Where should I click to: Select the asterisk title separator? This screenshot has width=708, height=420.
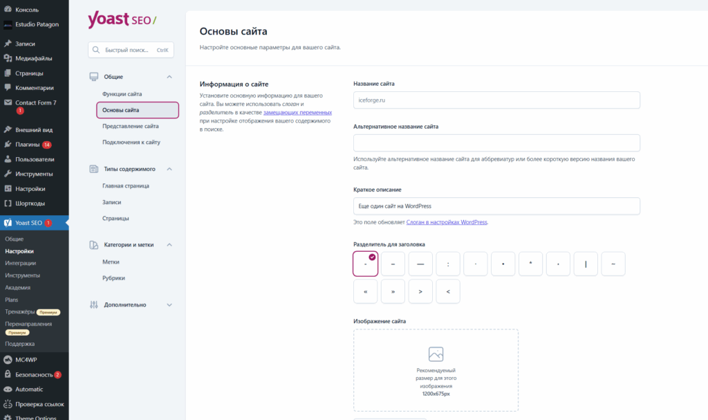pyautogui.click(x=530, y=264)
